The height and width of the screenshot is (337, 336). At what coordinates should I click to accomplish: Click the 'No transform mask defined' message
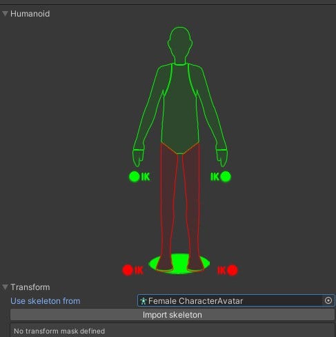59,331
